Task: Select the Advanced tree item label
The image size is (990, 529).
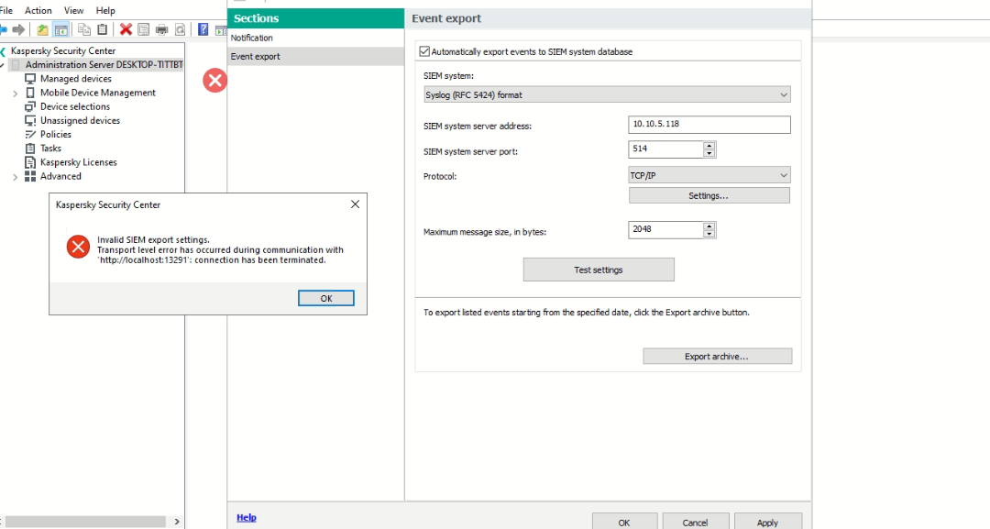Action: tap(60, 176)
